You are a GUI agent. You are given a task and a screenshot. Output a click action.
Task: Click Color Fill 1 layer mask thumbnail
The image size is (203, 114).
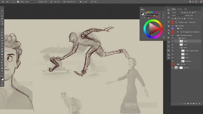click(x=181, y=67)
